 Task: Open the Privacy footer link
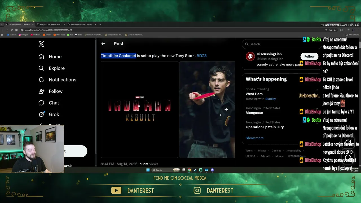coord(262,151)
